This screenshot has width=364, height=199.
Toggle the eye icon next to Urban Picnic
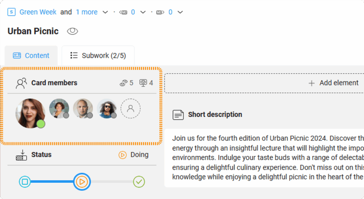[x=73, y=31]
